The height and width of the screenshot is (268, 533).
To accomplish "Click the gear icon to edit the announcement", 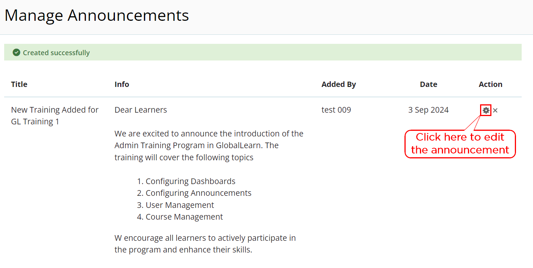I will point(486,110).
